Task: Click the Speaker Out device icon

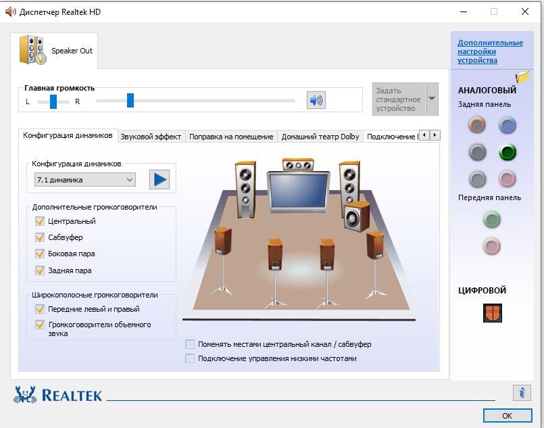Action: (x=32, y=50)
